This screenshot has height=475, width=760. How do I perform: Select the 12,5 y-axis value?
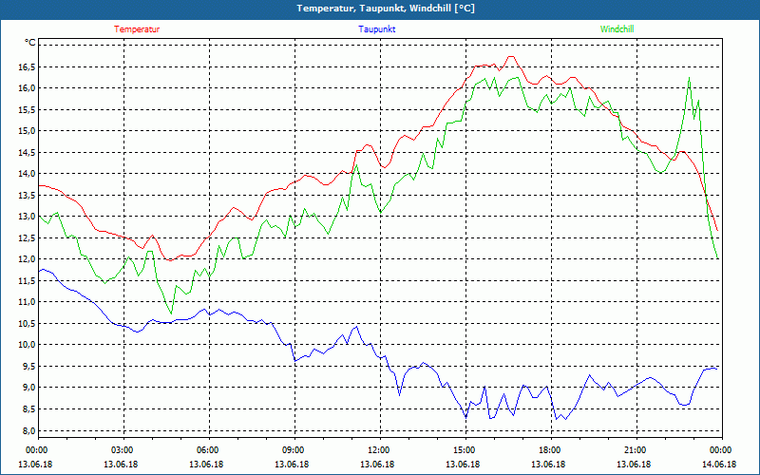point(27,237)
